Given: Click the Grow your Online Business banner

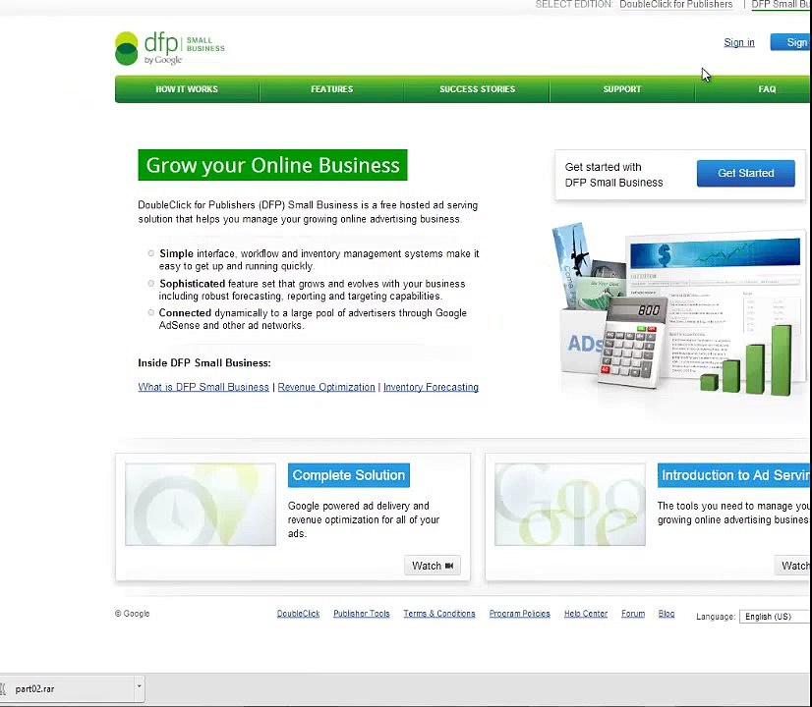Looking at the screenshot, I should point(272,165).
